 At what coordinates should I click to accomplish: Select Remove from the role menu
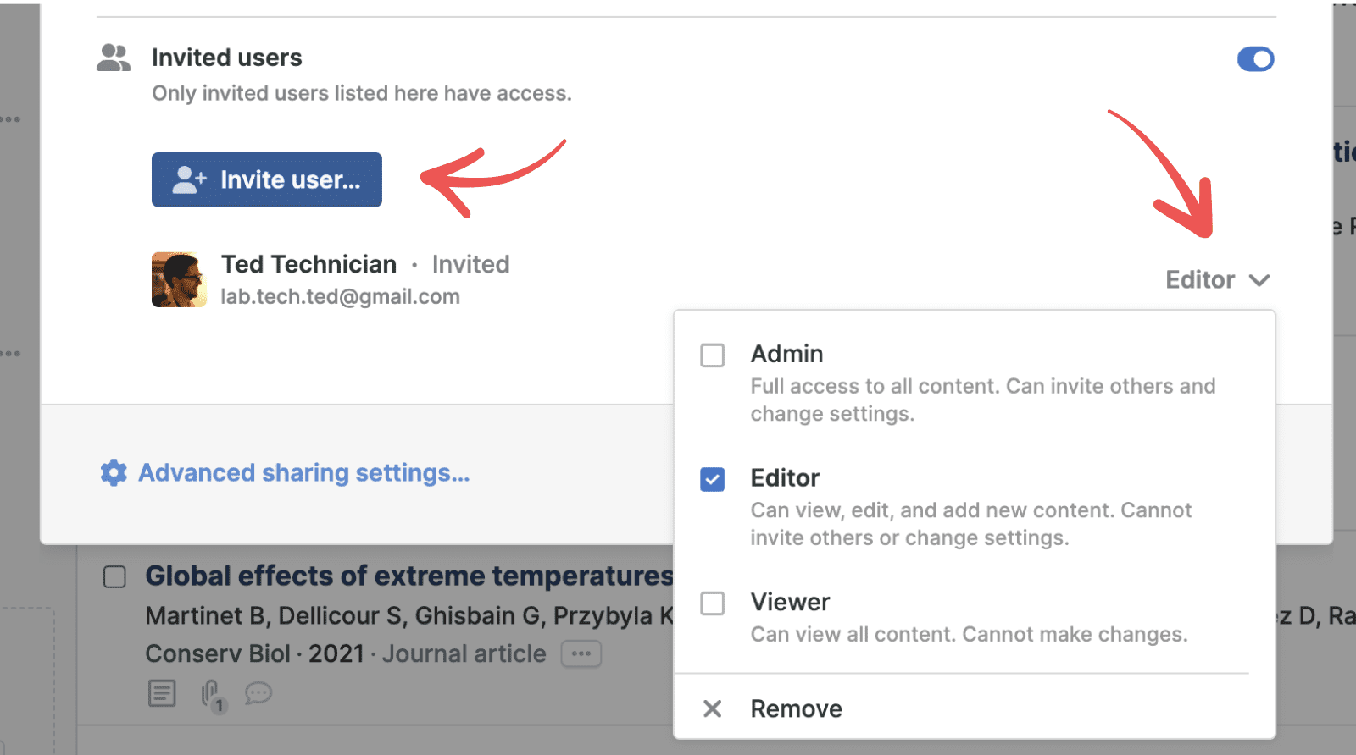coord(796,708)
